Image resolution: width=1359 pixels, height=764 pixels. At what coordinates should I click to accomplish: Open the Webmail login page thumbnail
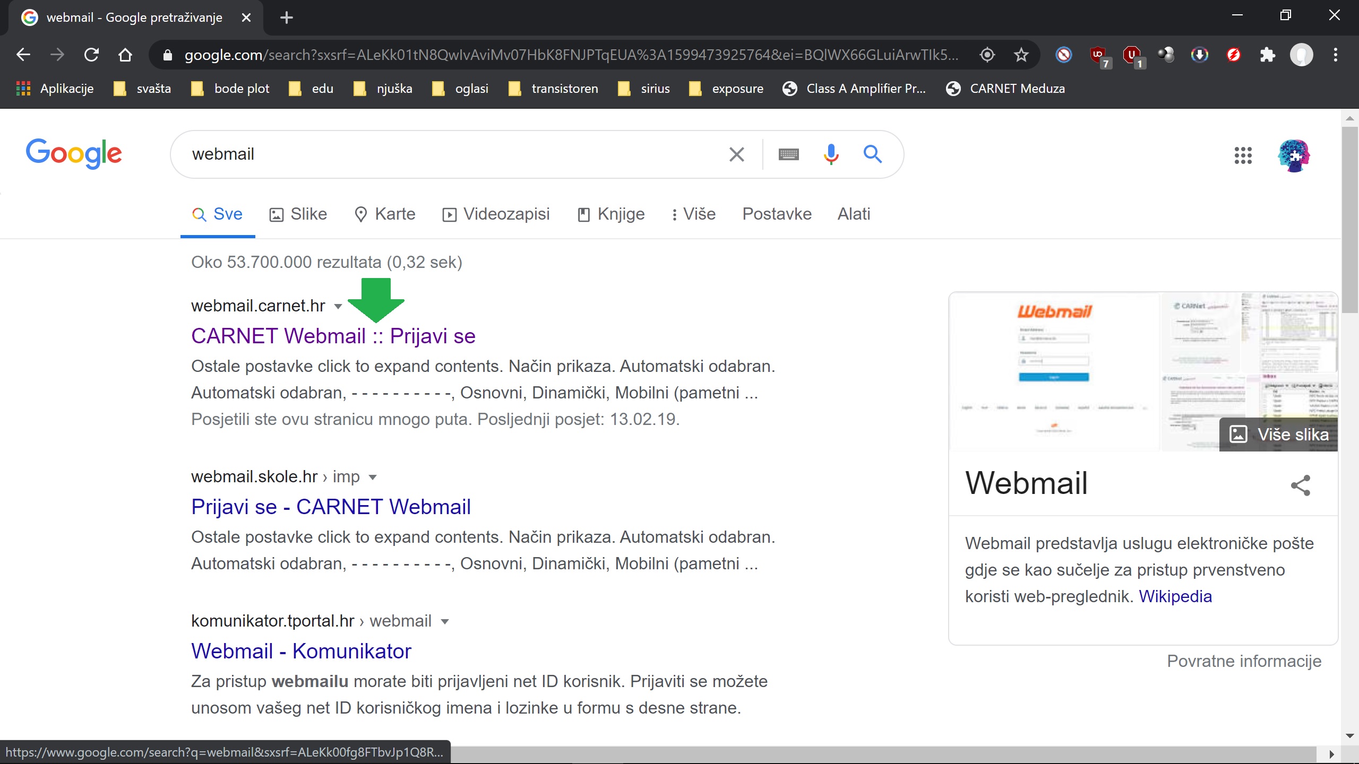point(1054,371)
